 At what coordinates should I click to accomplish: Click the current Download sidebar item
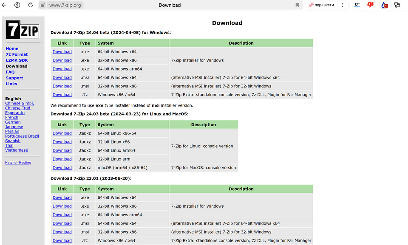[17, 66]
